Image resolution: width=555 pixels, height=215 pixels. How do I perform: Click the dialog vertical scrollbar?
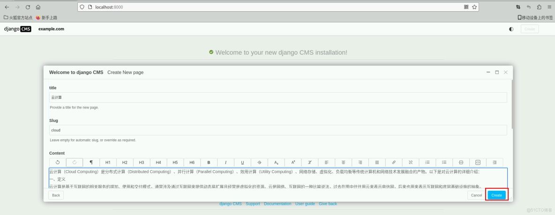[x=512, y=104]
